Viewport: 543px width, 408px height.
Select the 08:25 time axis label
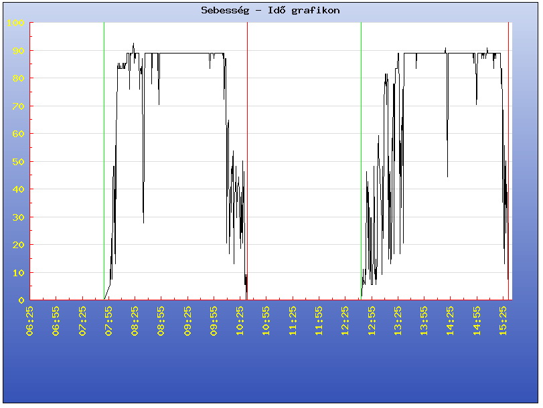coord(135,321)
